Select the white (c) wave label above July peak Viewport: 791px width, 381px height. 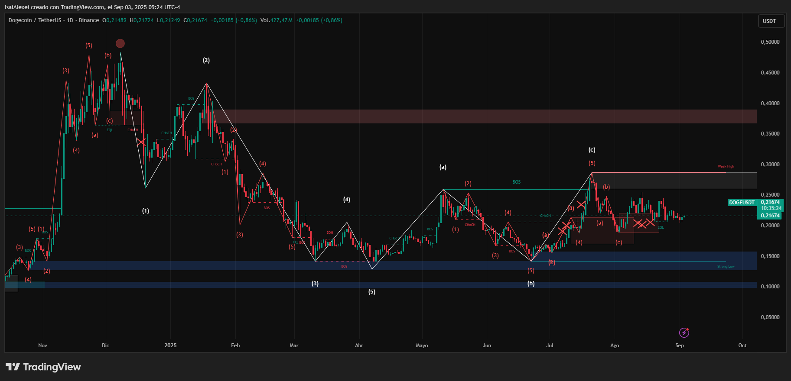point(592,150)
